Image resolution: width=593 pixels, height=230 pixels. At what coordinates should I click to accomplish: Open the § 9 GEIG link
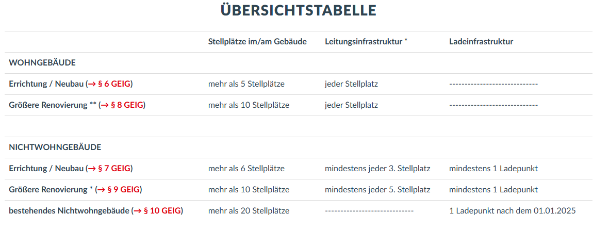pos(119,190)
